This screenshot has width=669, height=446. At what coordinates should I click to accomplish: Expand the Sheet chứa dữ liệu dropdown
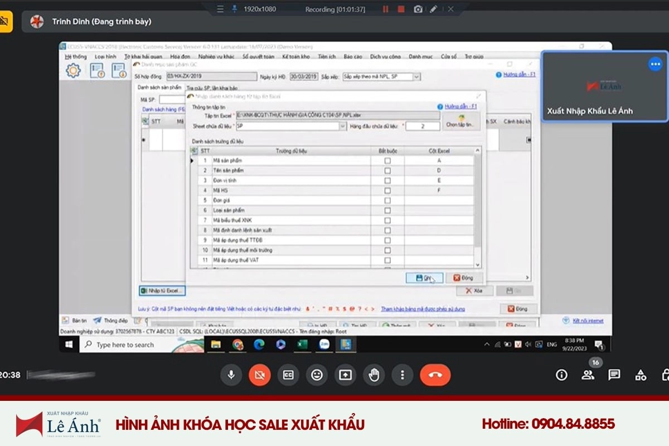coord(342,127)
